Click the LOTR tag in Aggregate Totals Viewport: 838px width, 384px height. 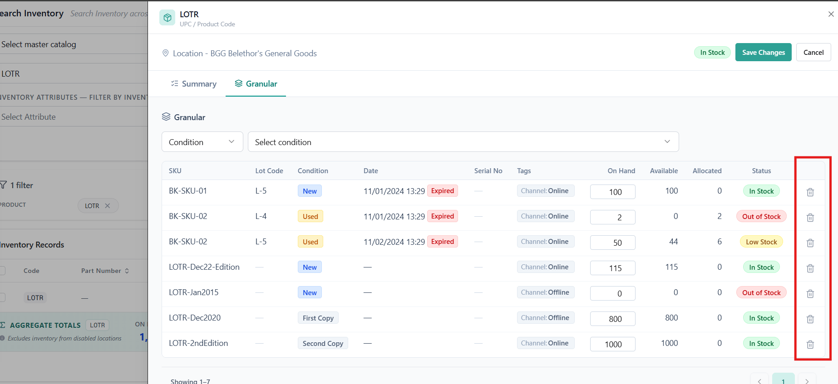[x=97, y=325]
